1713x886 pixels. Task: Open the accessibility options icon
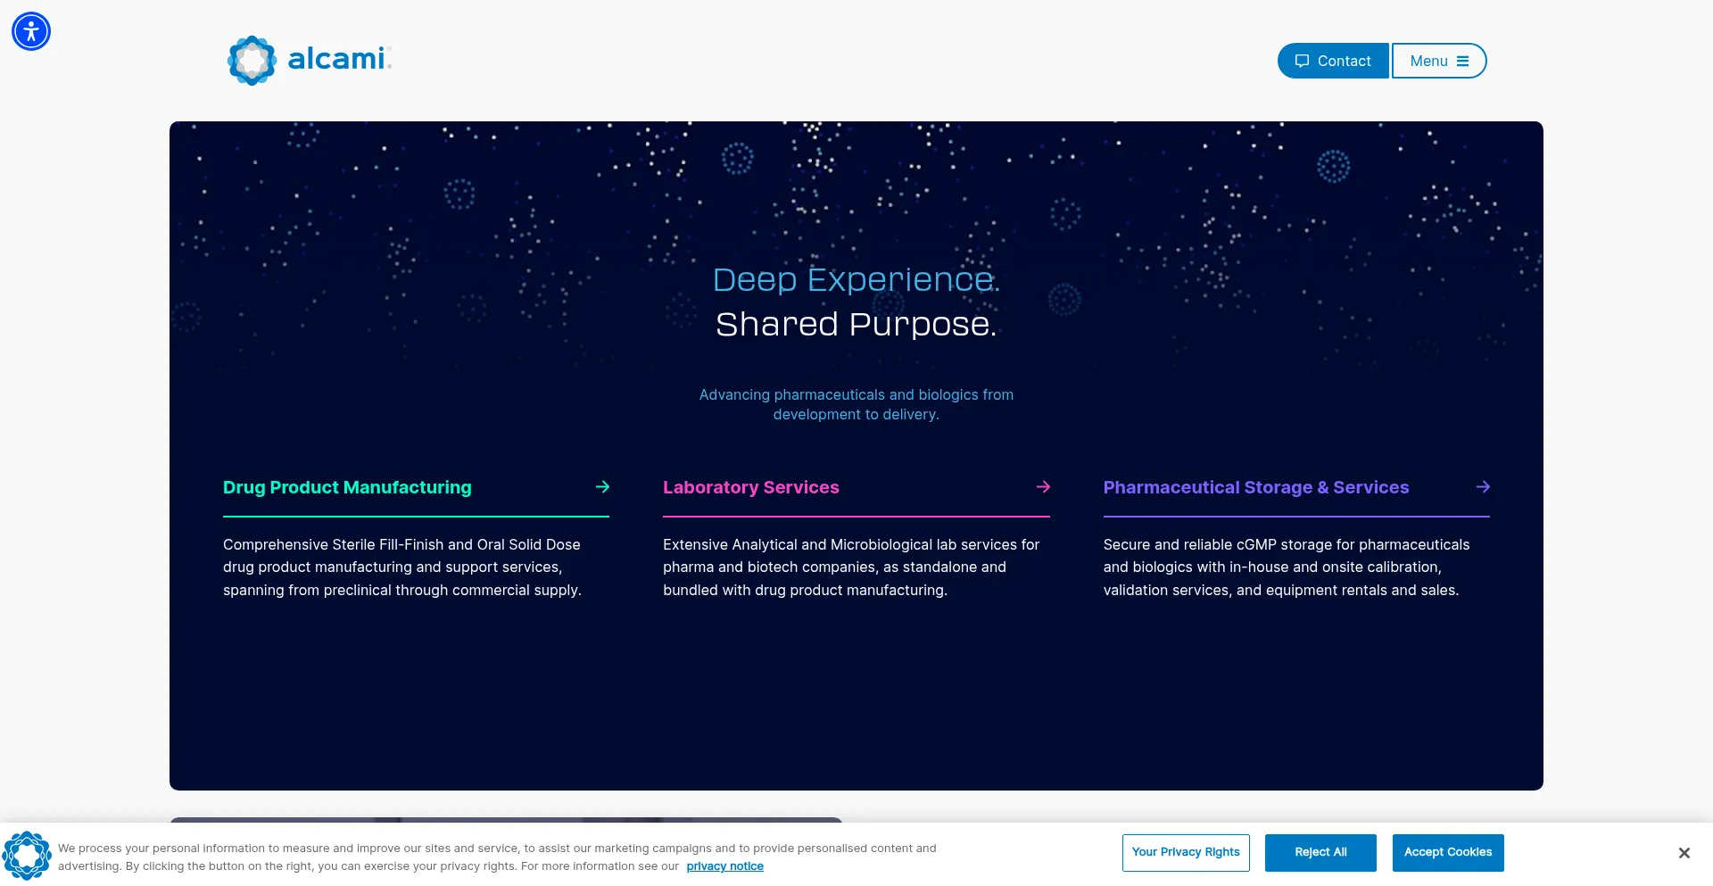click(31, 31)
